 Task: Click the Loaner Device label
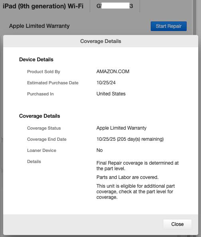(x=42, y=150)
